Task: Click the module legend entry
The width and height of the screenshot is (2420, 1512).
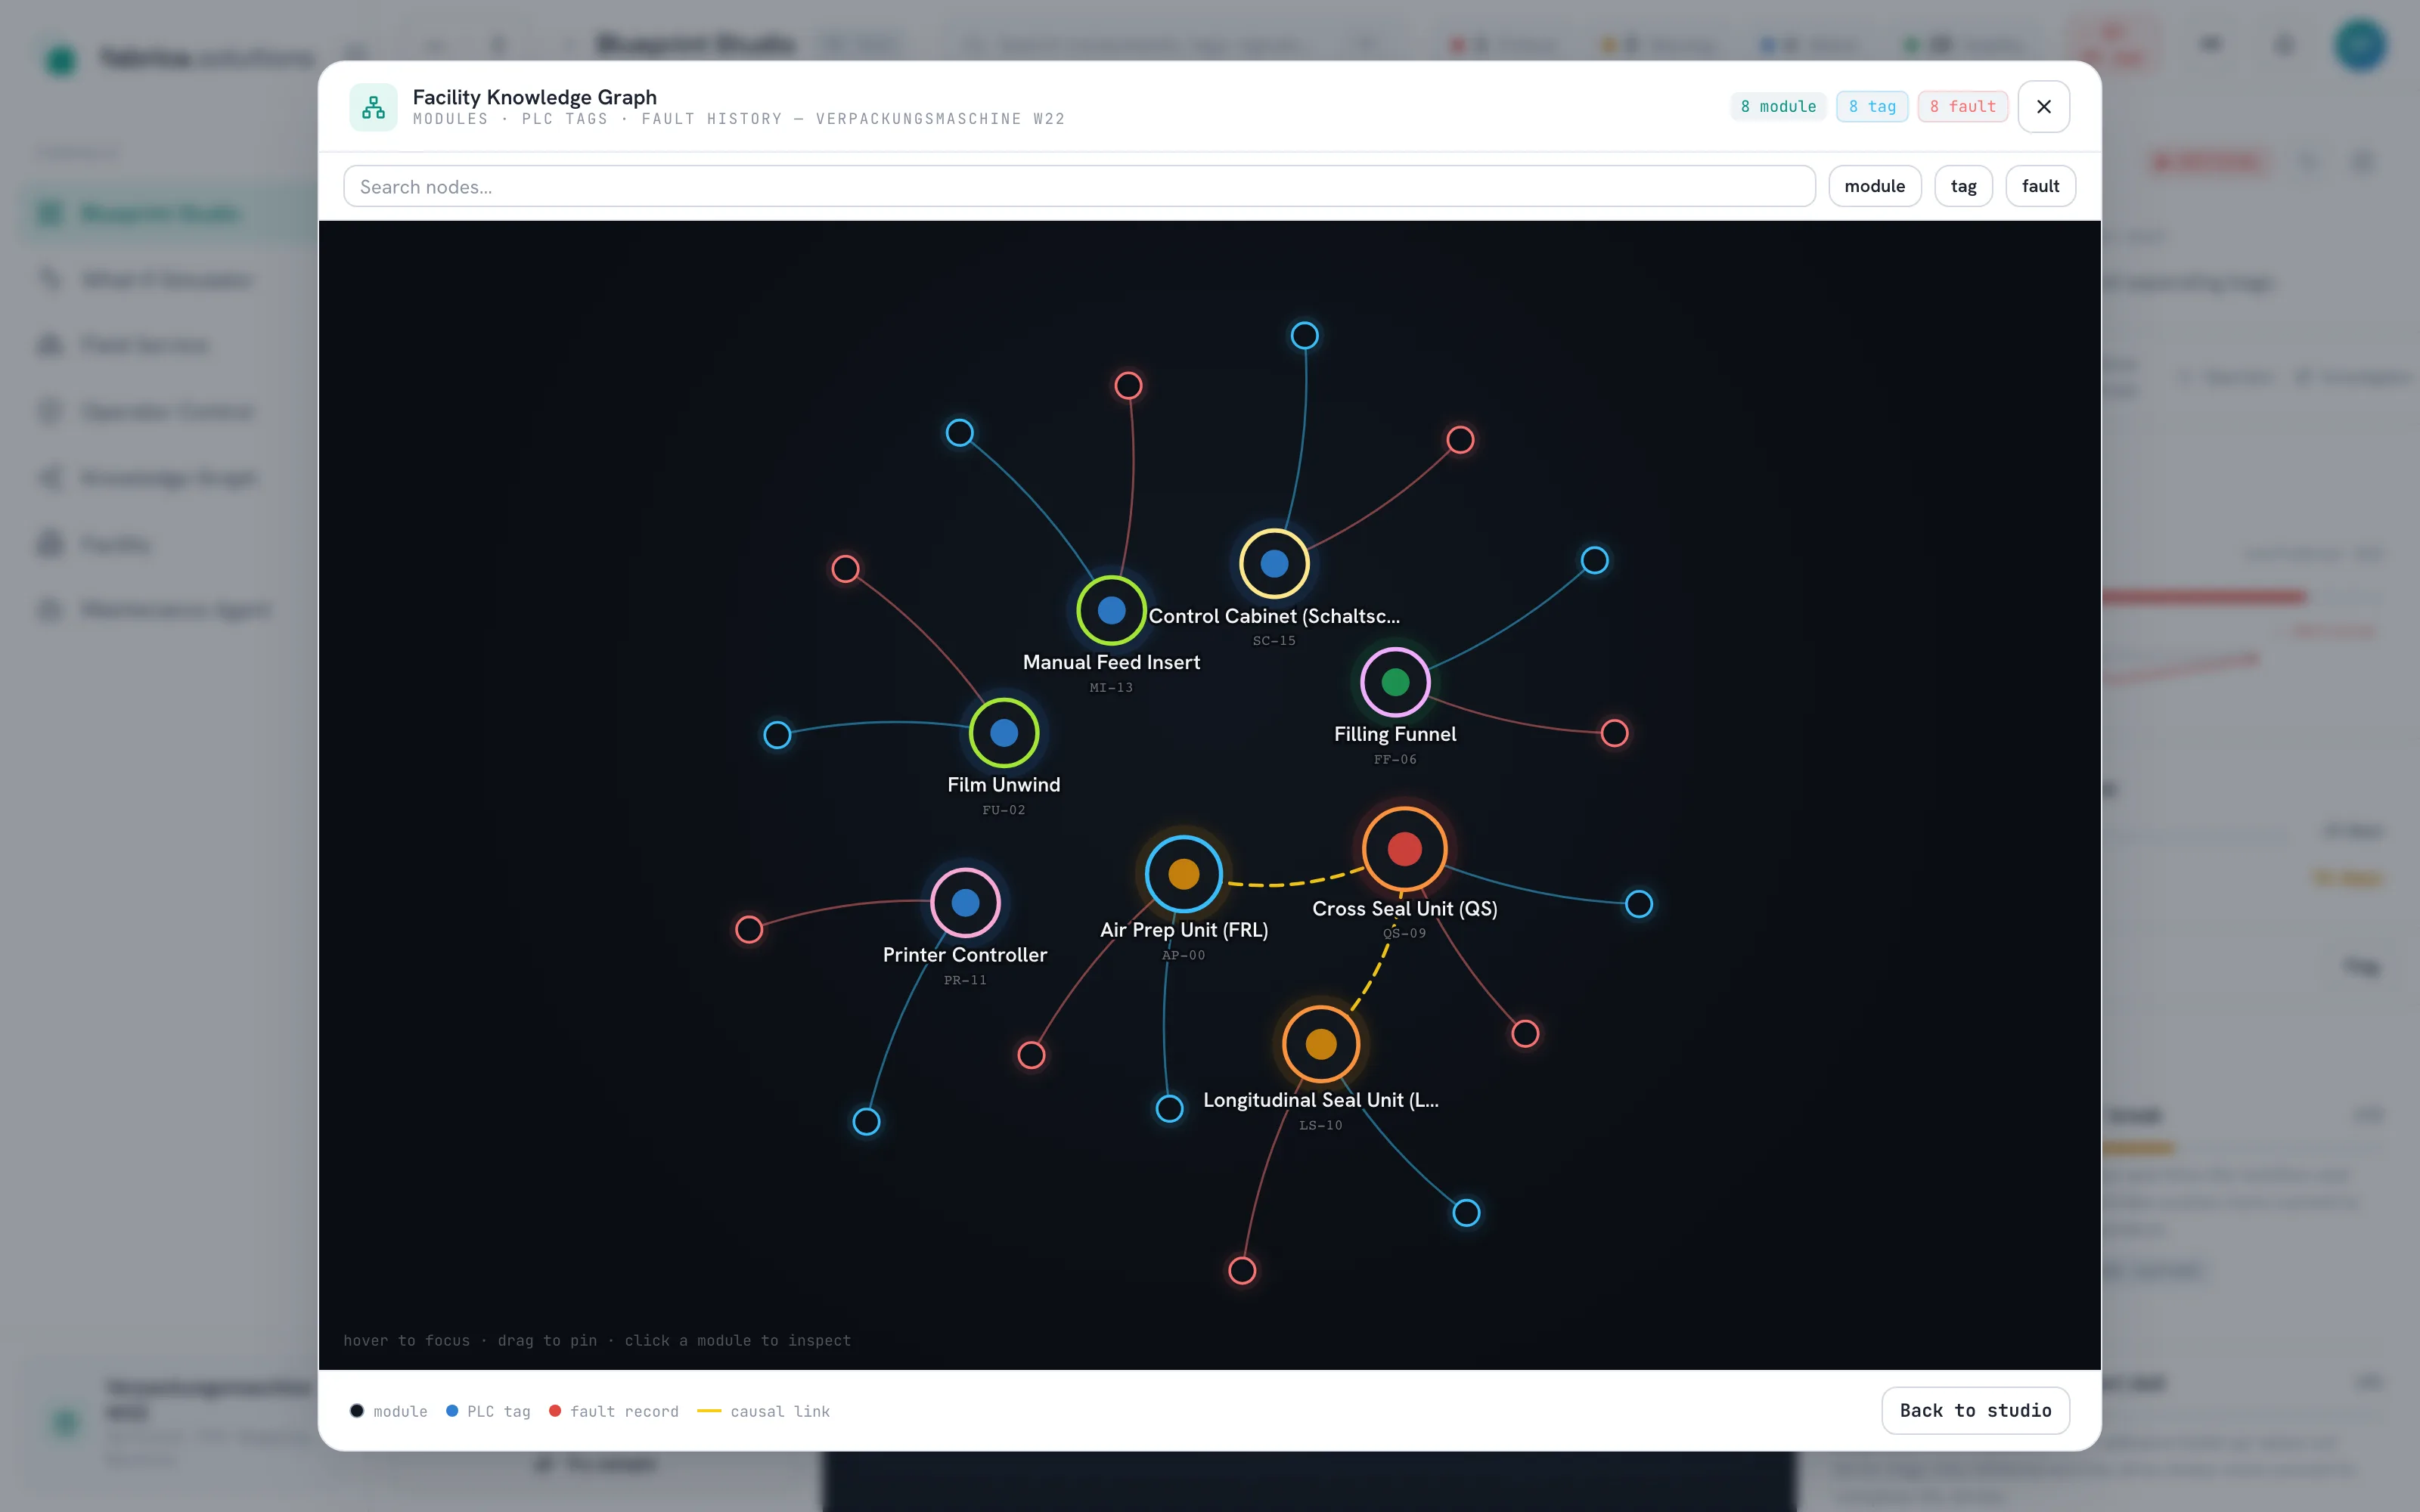Action: [x=389, y=1411]
